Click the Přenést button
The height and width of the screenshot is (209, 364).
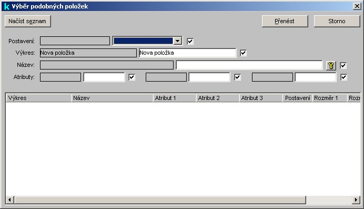pos(285,22)
